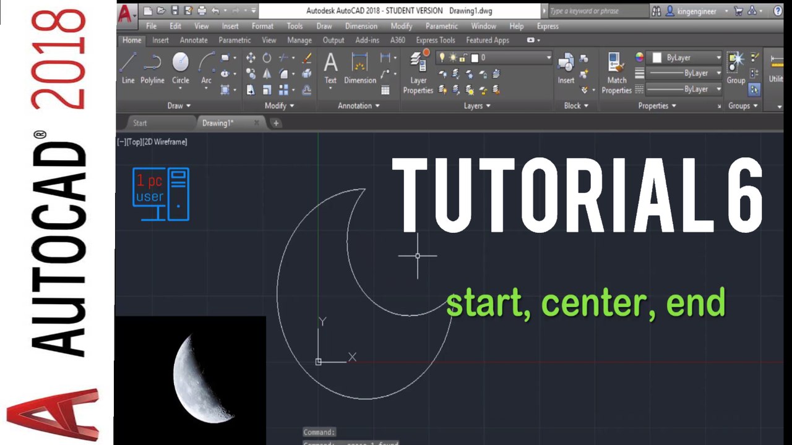Click the Erase tool icon
Viewport: 792px width, 445px height.
click(x=306, y=57)
